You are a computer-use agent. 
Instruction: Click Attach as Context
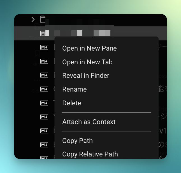pos(89,122)
